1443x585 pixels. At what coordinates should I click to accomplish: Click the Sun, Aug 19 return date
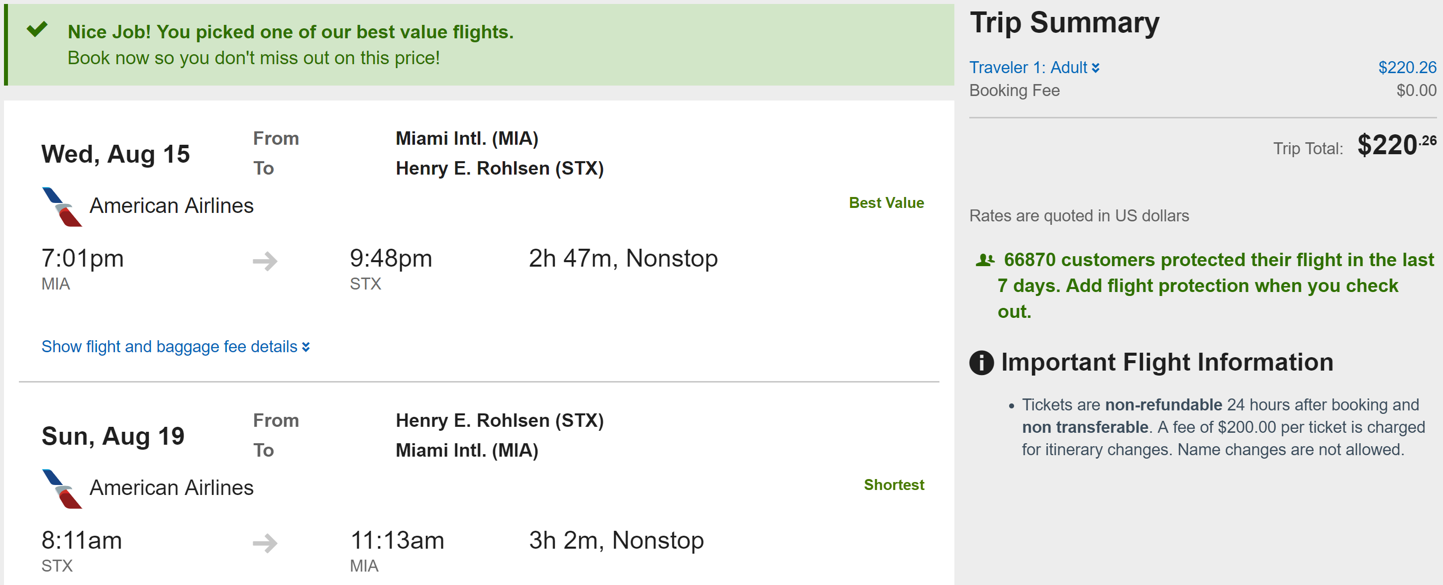coord(112,437)
